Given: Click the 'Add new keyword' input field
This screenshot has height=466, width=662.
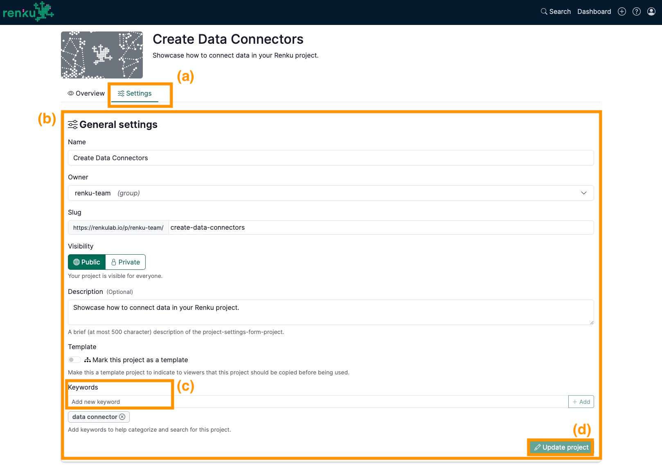Looking at the screenshot, I should [318, 402].
